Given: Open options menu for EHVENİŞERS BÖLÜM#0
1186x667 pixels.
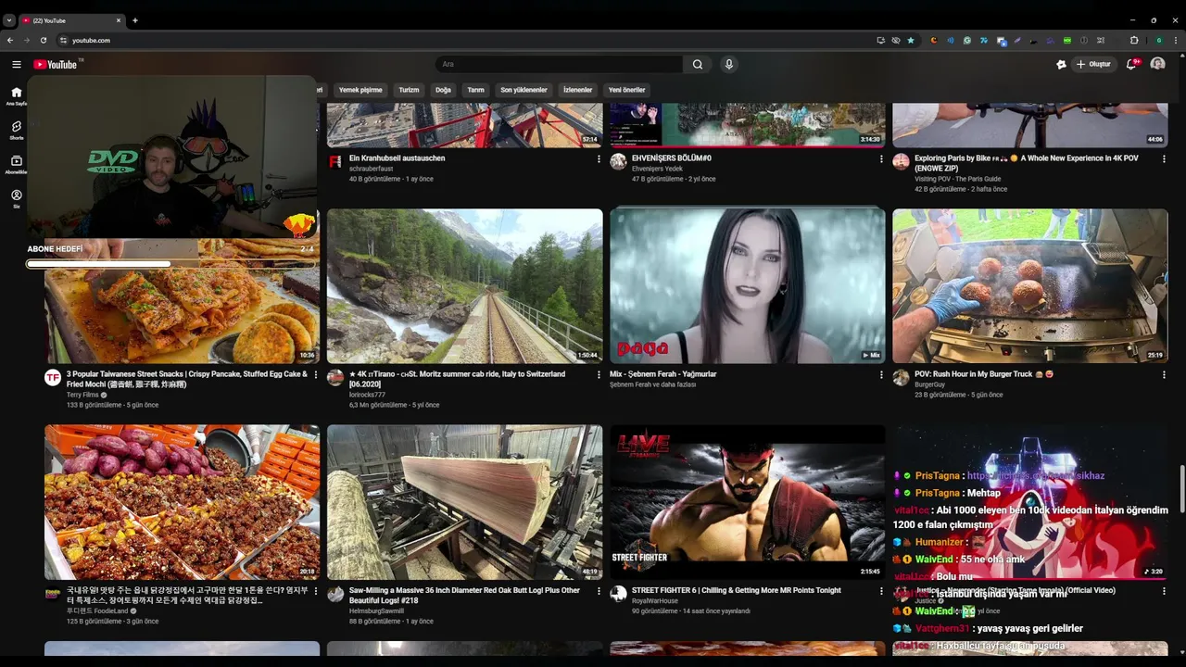Looking at the screenshot, I should 881,158.
